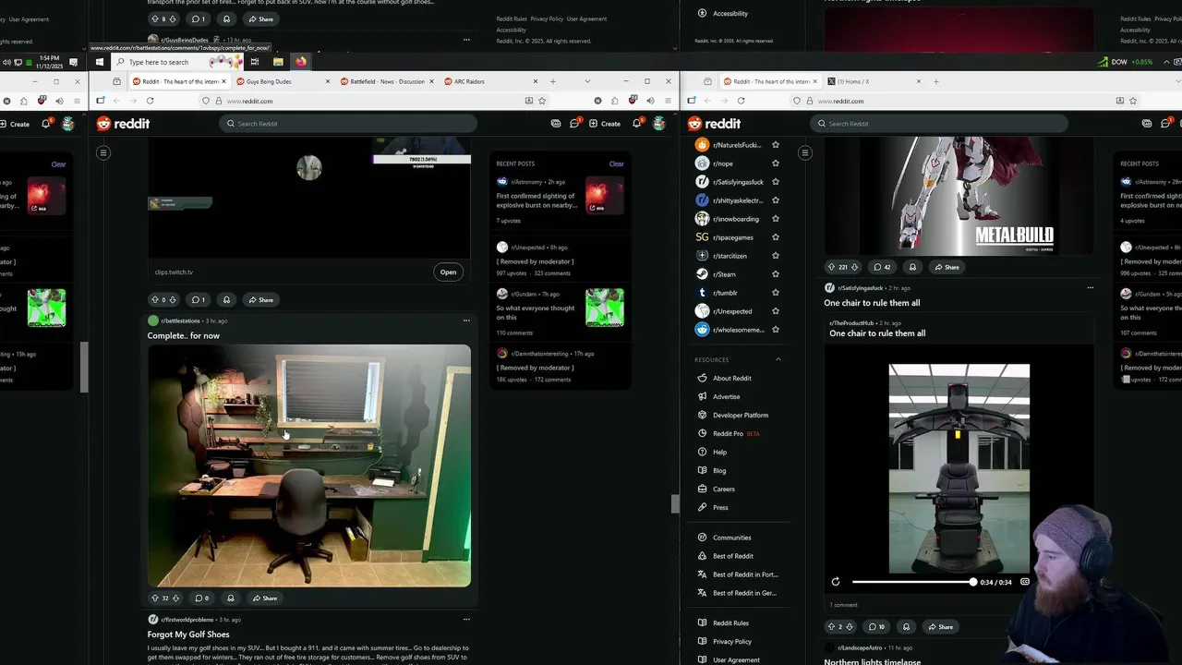Share the 'Complete.. for now' post
This screenshot has width=1182, height=665.
[x=264, y=598]
